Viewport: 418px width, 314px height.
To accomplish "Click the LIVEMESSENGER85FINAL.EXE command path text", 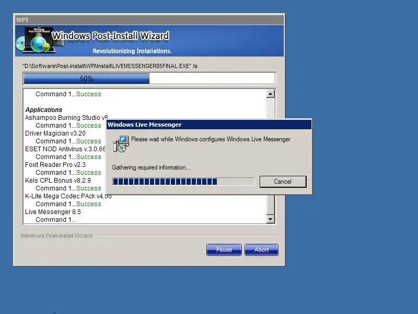I will (x=110, y=66).
